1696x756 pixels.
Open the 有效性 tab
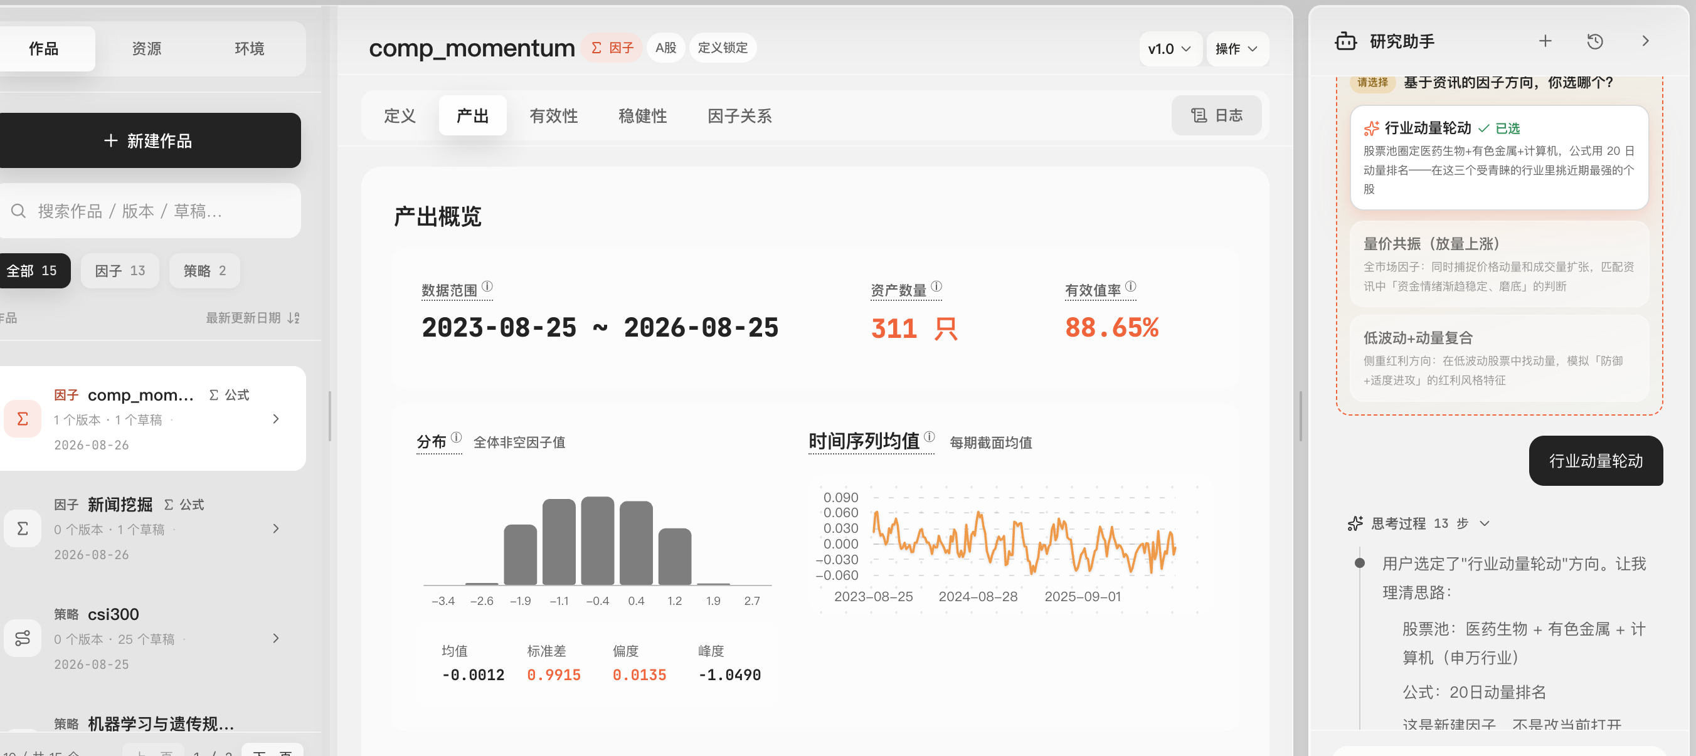click(554, 116)
